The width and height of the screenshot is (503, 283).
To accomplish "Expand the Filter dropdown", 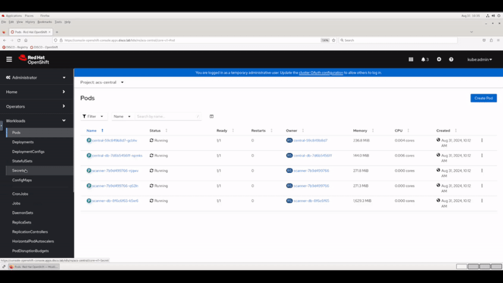I will (94, 116).
